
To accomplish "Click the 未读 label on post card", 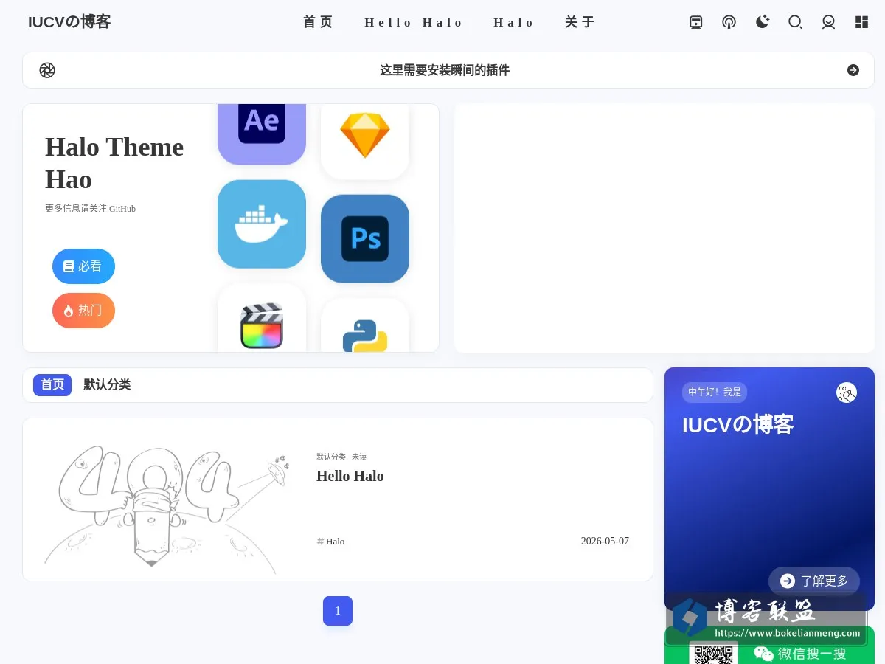I will [x=359, y=457].
